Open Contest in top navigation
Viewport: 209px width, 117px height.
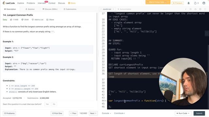(52, 3)
